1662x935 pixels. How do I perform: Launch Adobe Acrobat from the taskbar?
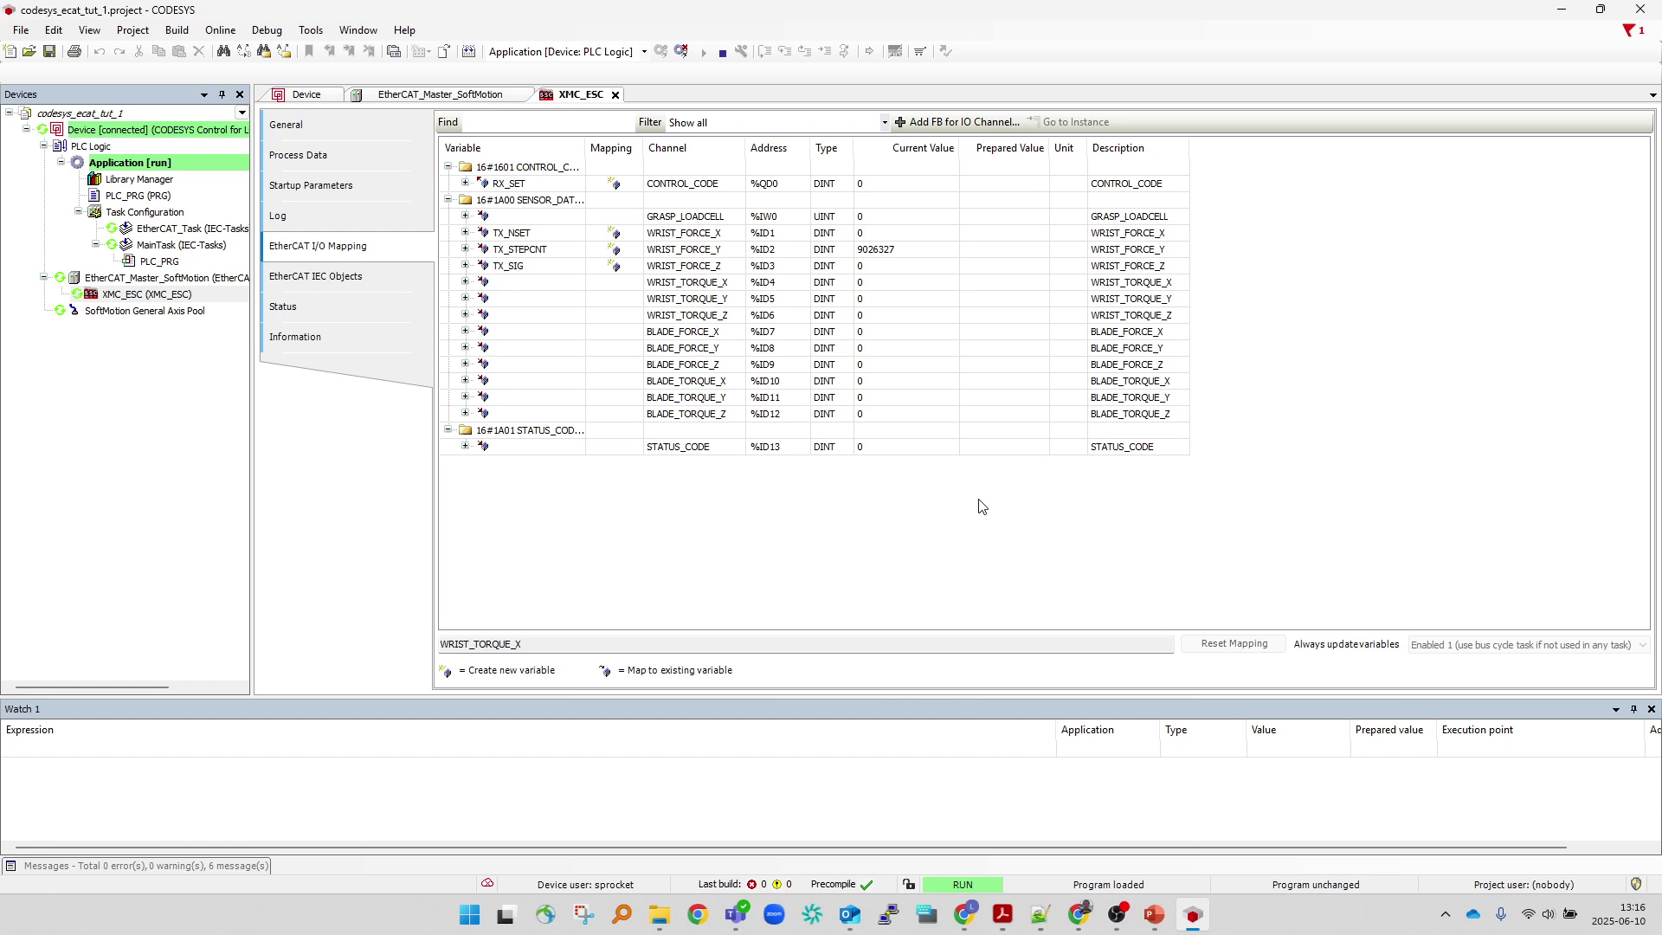click(x=1002, y=914)
